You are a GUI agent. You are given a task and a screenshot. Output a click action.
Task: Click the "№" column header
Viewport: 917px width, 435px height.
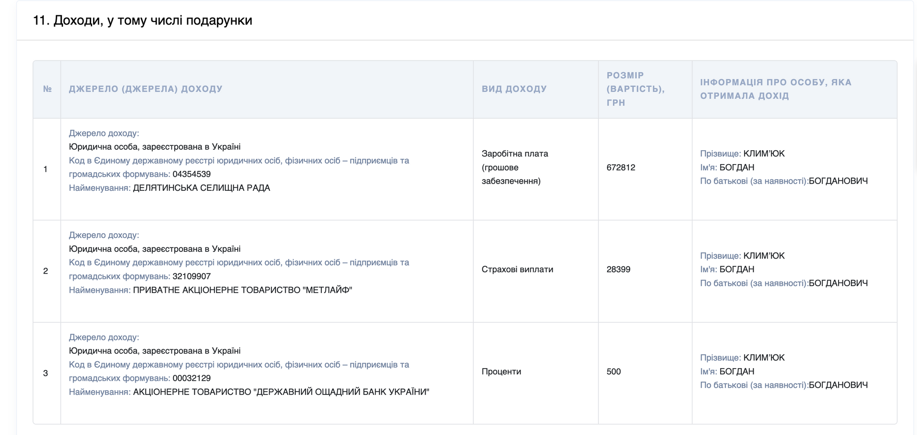point(47,89)
